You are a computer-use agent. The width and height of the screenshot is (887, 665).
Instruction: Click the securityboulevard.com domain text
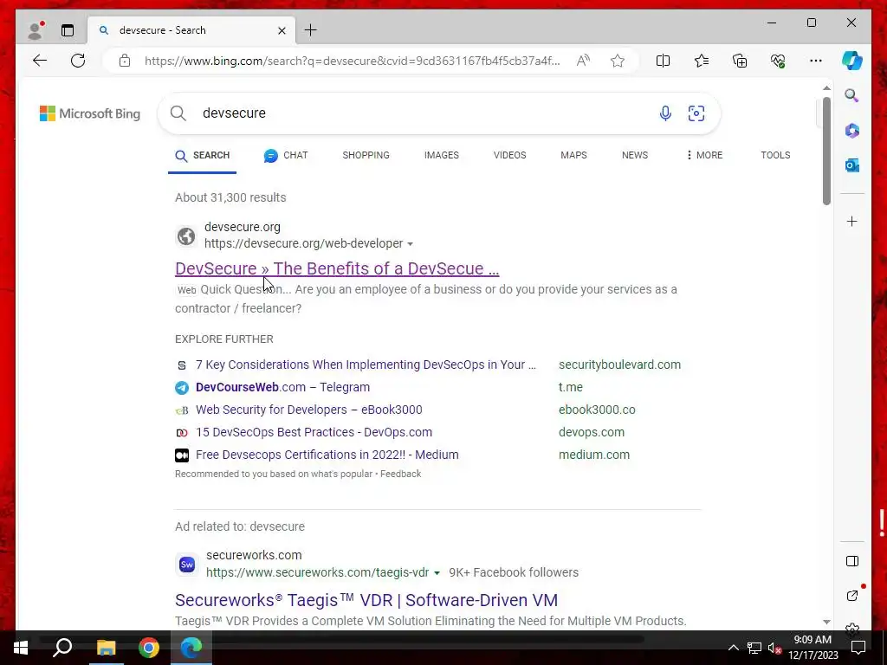click(x=619, y=365)
